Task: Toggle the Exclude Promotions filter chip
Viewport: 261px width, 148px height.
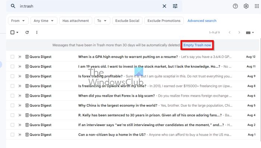Action: 164,21
